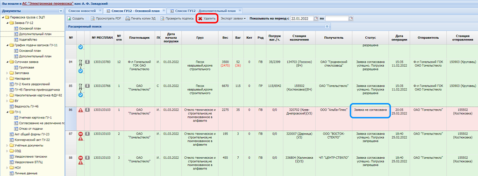The height and width of the screenshot is (176, 478).
Task: Click download arrow icon in row 88
Action: tap(87, 157)
